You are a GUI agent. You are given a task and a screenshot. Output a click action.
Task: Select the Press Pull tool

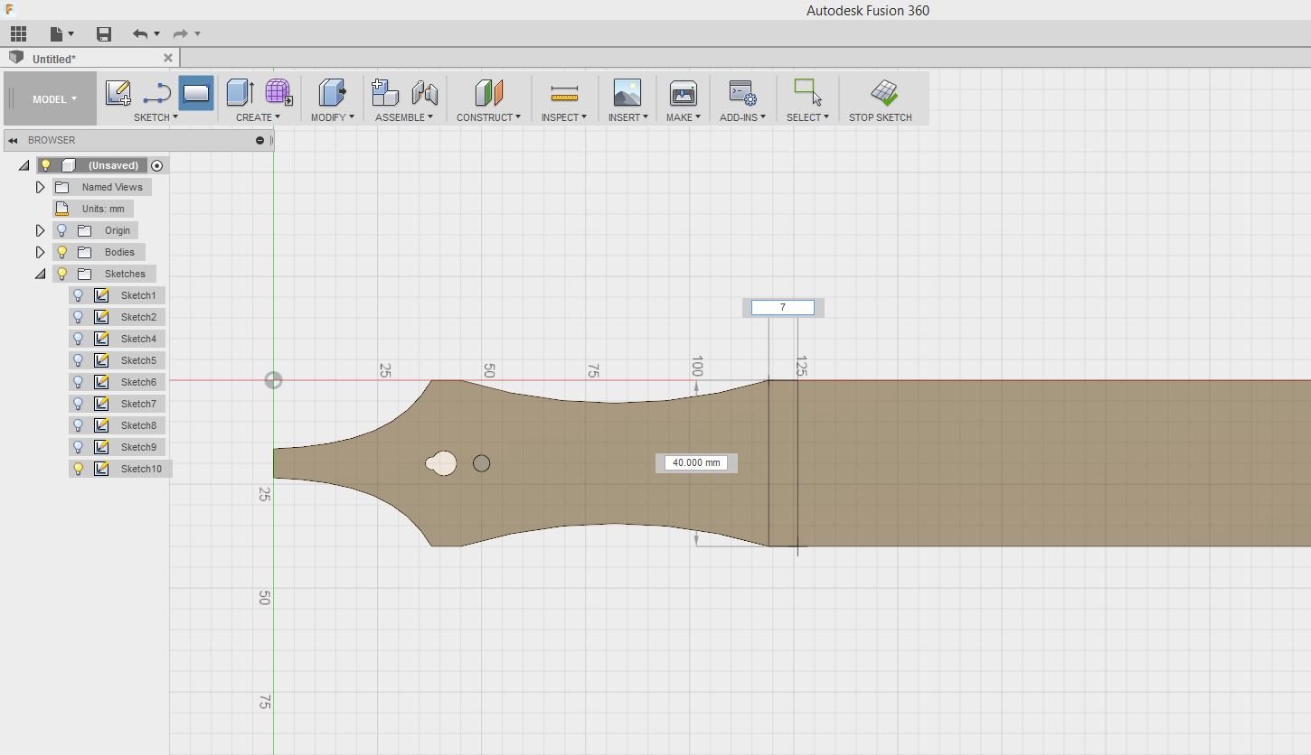tap(333, 93)
